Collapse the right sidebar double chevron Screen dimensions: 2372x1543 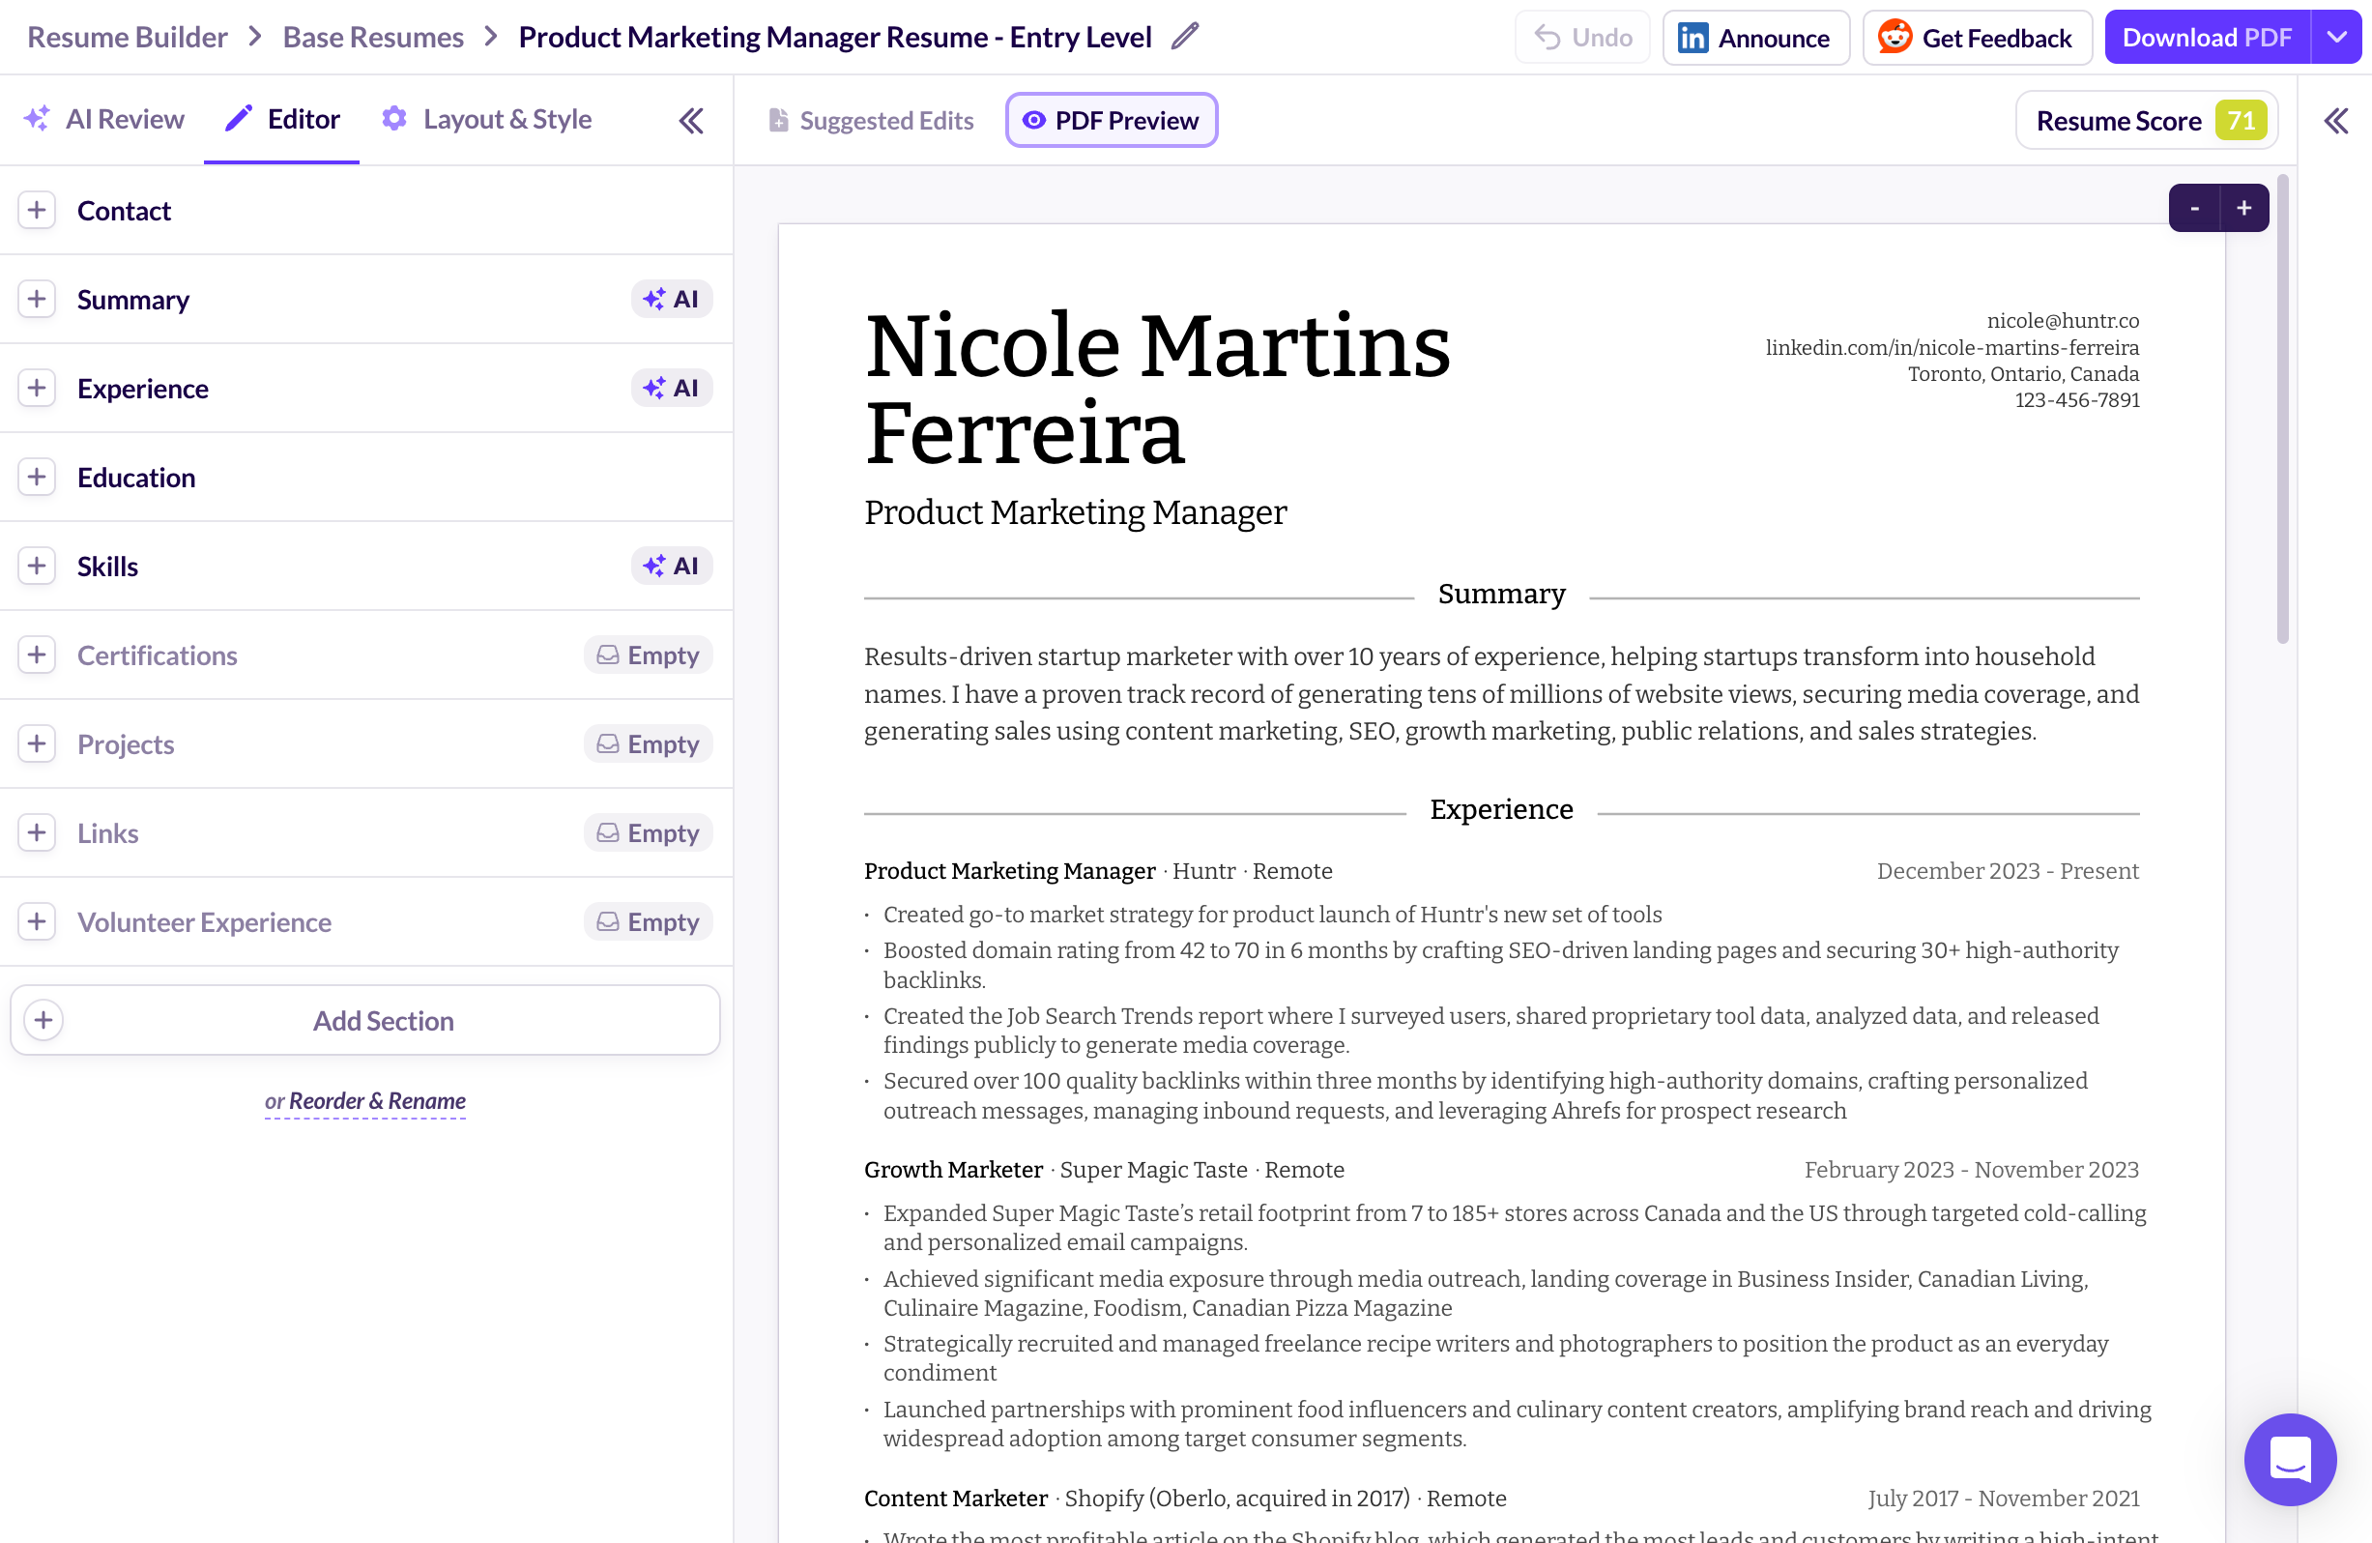point(2335,121)
